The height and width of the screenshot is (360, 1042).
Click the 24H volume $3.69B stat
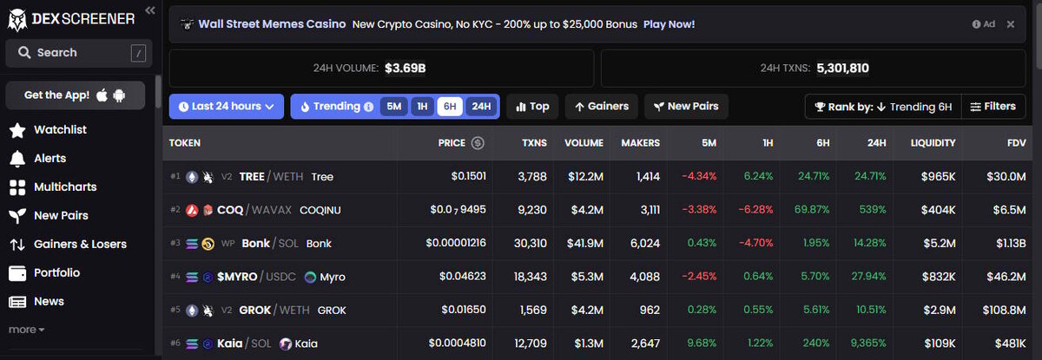(381, 68)
